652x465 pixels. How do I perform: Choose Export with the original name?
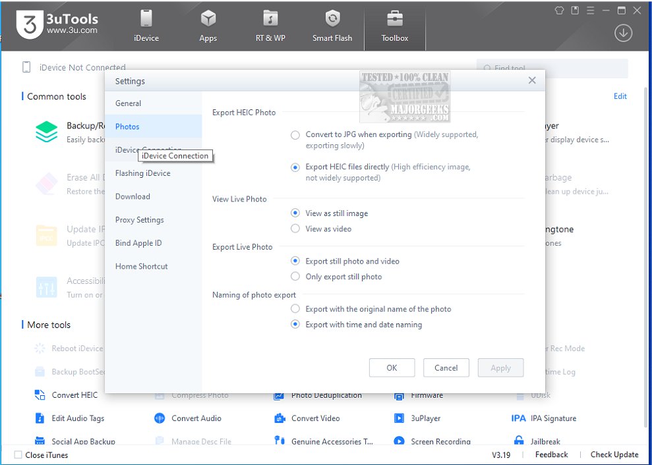click(x=295, y=309)
